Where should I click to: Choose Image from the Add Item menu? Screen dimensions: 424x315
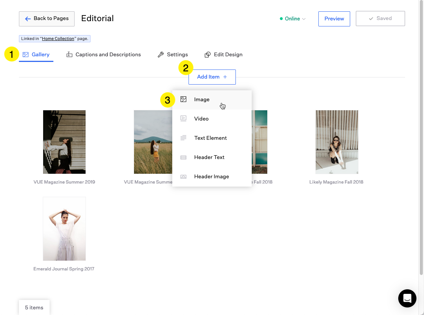click(x=212, y=99)
